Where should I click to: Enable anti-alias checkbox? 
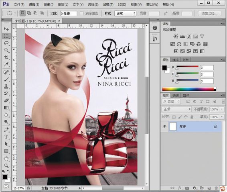(82, 13)
